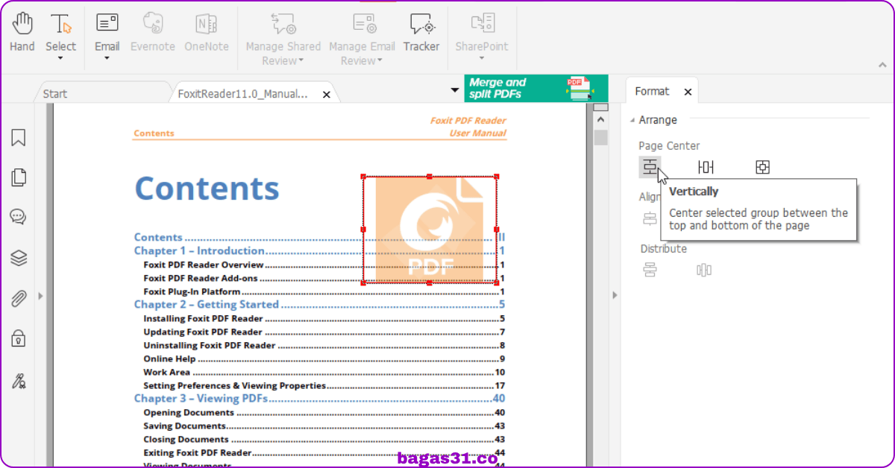Select the Format panel tab
This screenshot has height=468, width=895.
(653, 91)
